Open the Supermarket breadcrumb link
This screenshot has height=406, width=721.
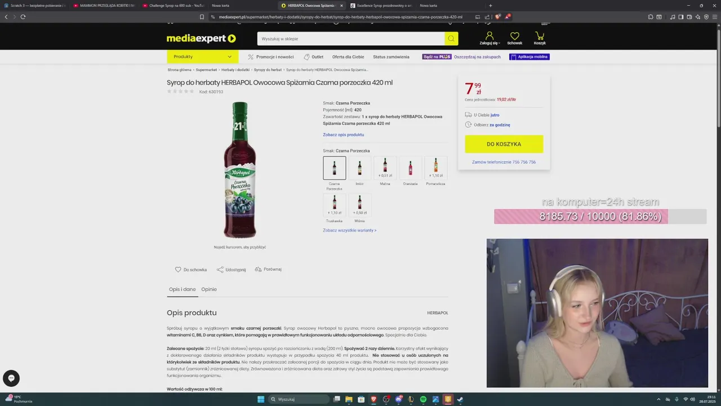[x=206, y=70]
